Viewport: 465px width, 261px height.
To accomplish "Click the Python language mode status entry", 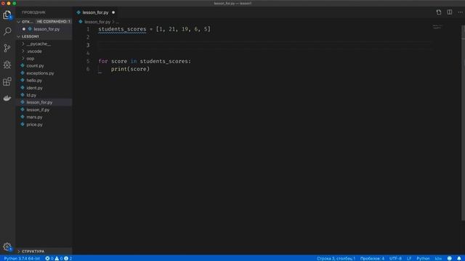I will click(x=423, y=258).
